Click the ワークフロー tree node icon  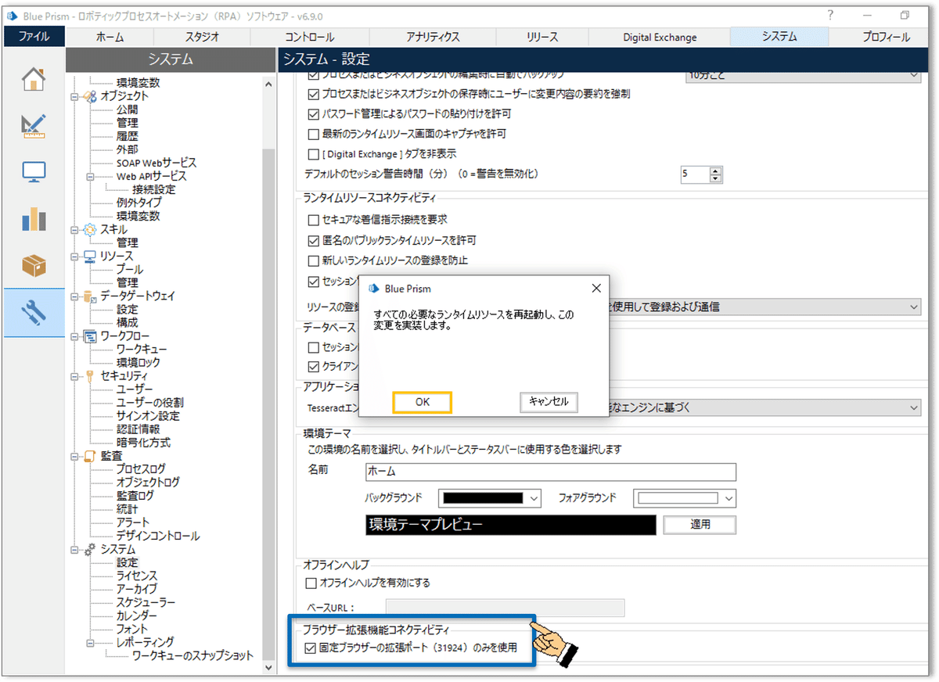click(90, 336)
